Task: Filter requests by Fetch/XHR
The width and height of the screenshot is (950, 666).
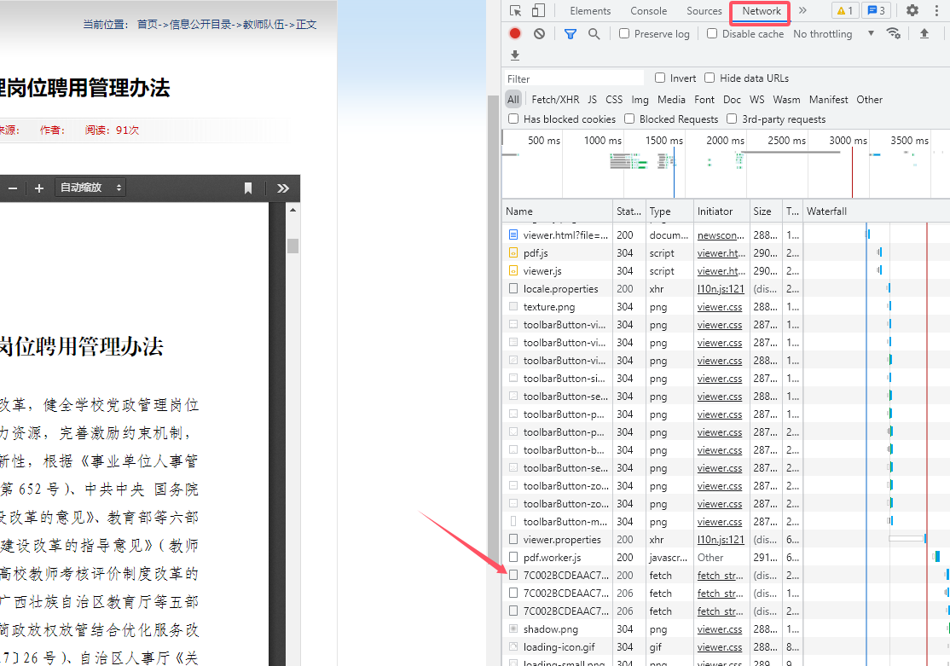Action: pos(555,100)
